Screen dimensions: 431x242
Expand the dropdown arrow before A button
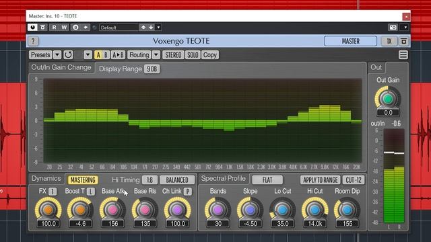click(88, 55)
